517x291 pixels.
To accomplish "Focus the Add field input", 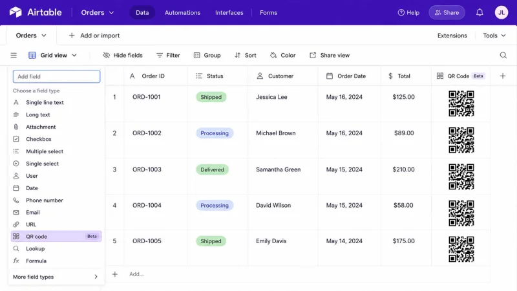I will 56,76.
